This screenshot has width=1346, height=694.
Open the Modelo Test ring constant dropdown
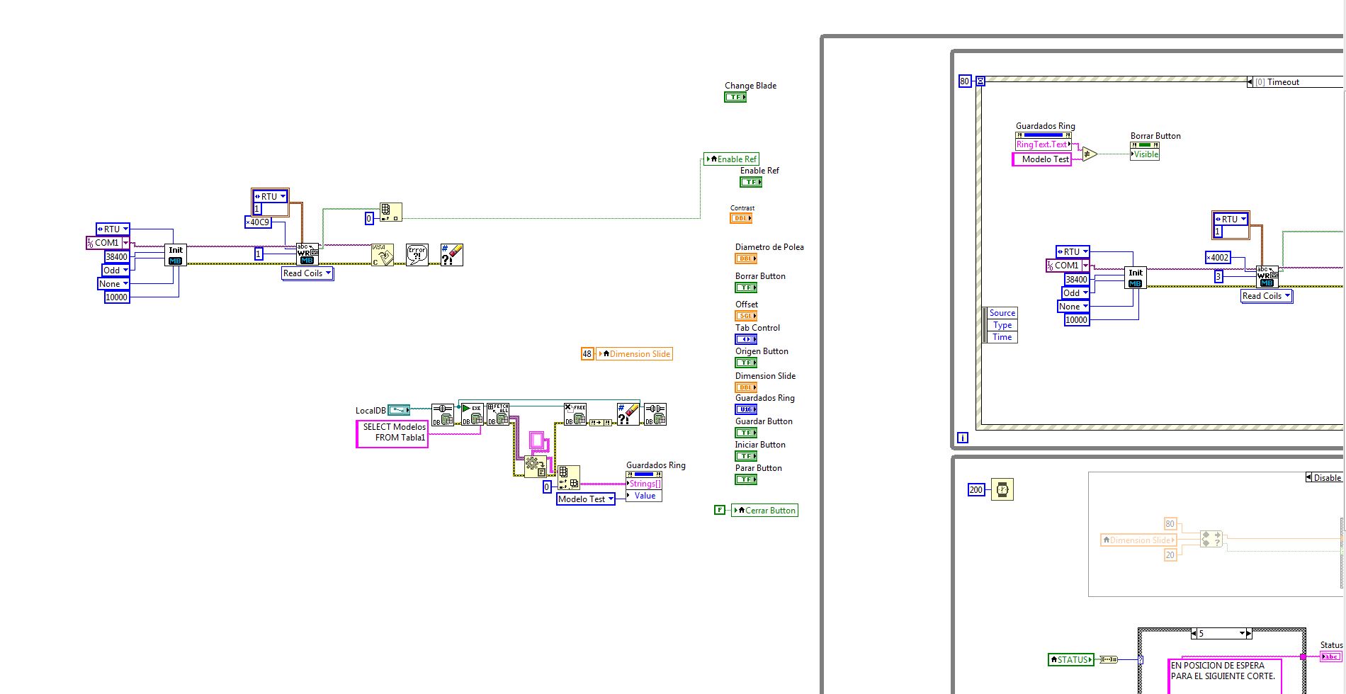tap(611, 499)
